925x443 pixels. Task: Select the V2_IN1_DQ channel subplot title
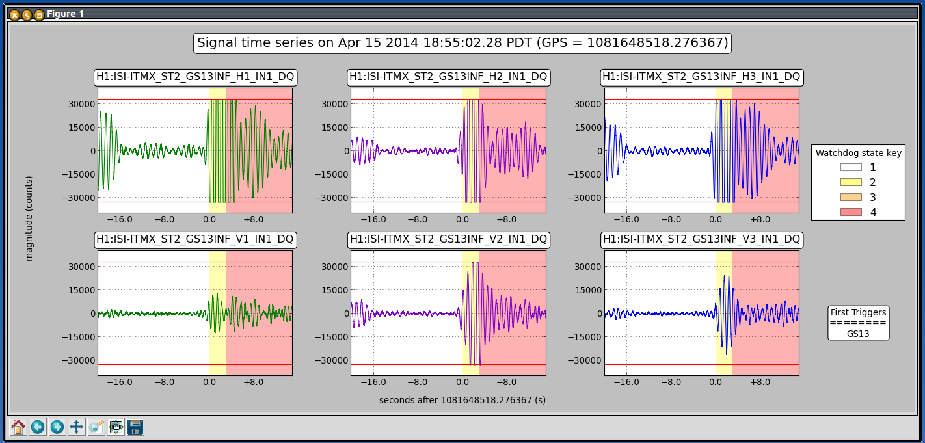click(x=448, y=239)
